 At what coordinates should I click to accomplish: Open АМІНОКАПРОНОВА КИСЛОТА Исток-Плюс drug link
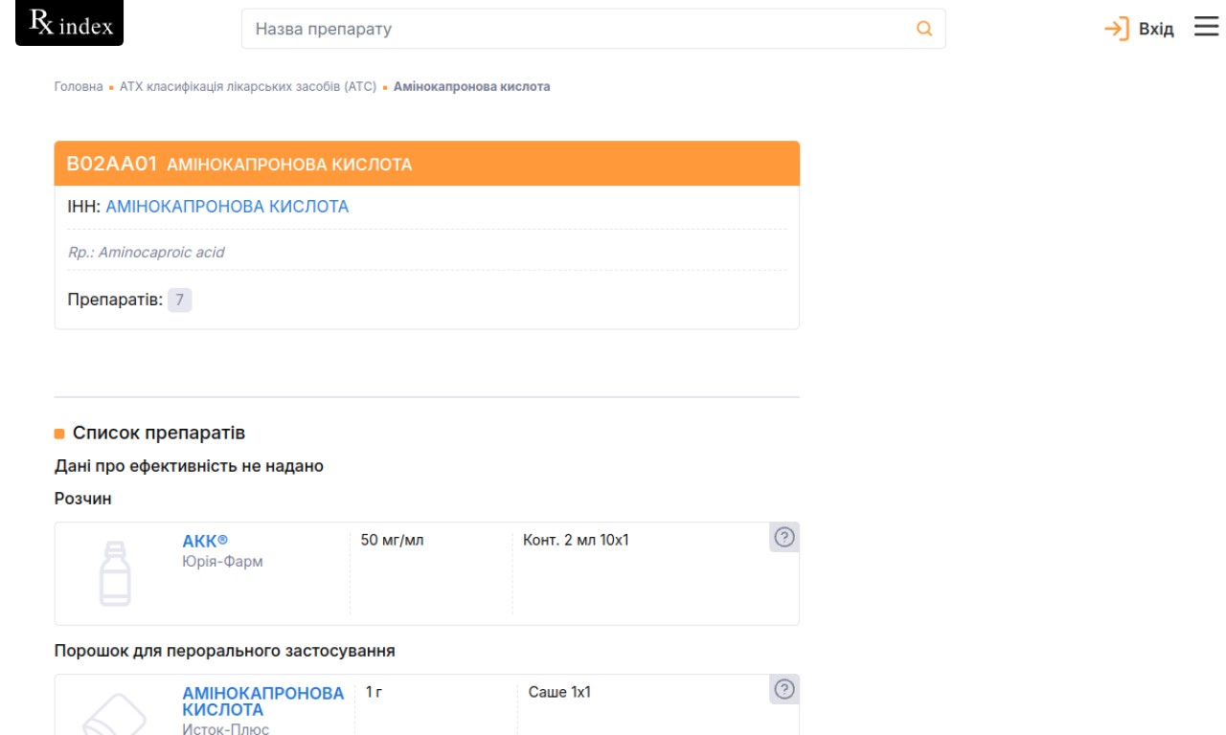point(263,702)
